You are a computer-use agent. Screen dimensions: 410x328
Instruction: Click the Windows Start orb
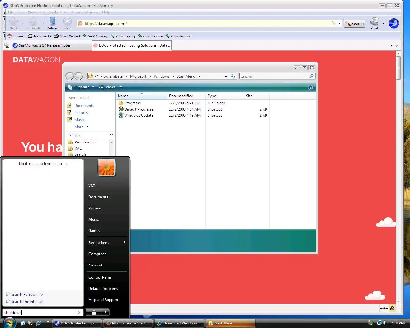pyautogui.click(x=9, y=323)
